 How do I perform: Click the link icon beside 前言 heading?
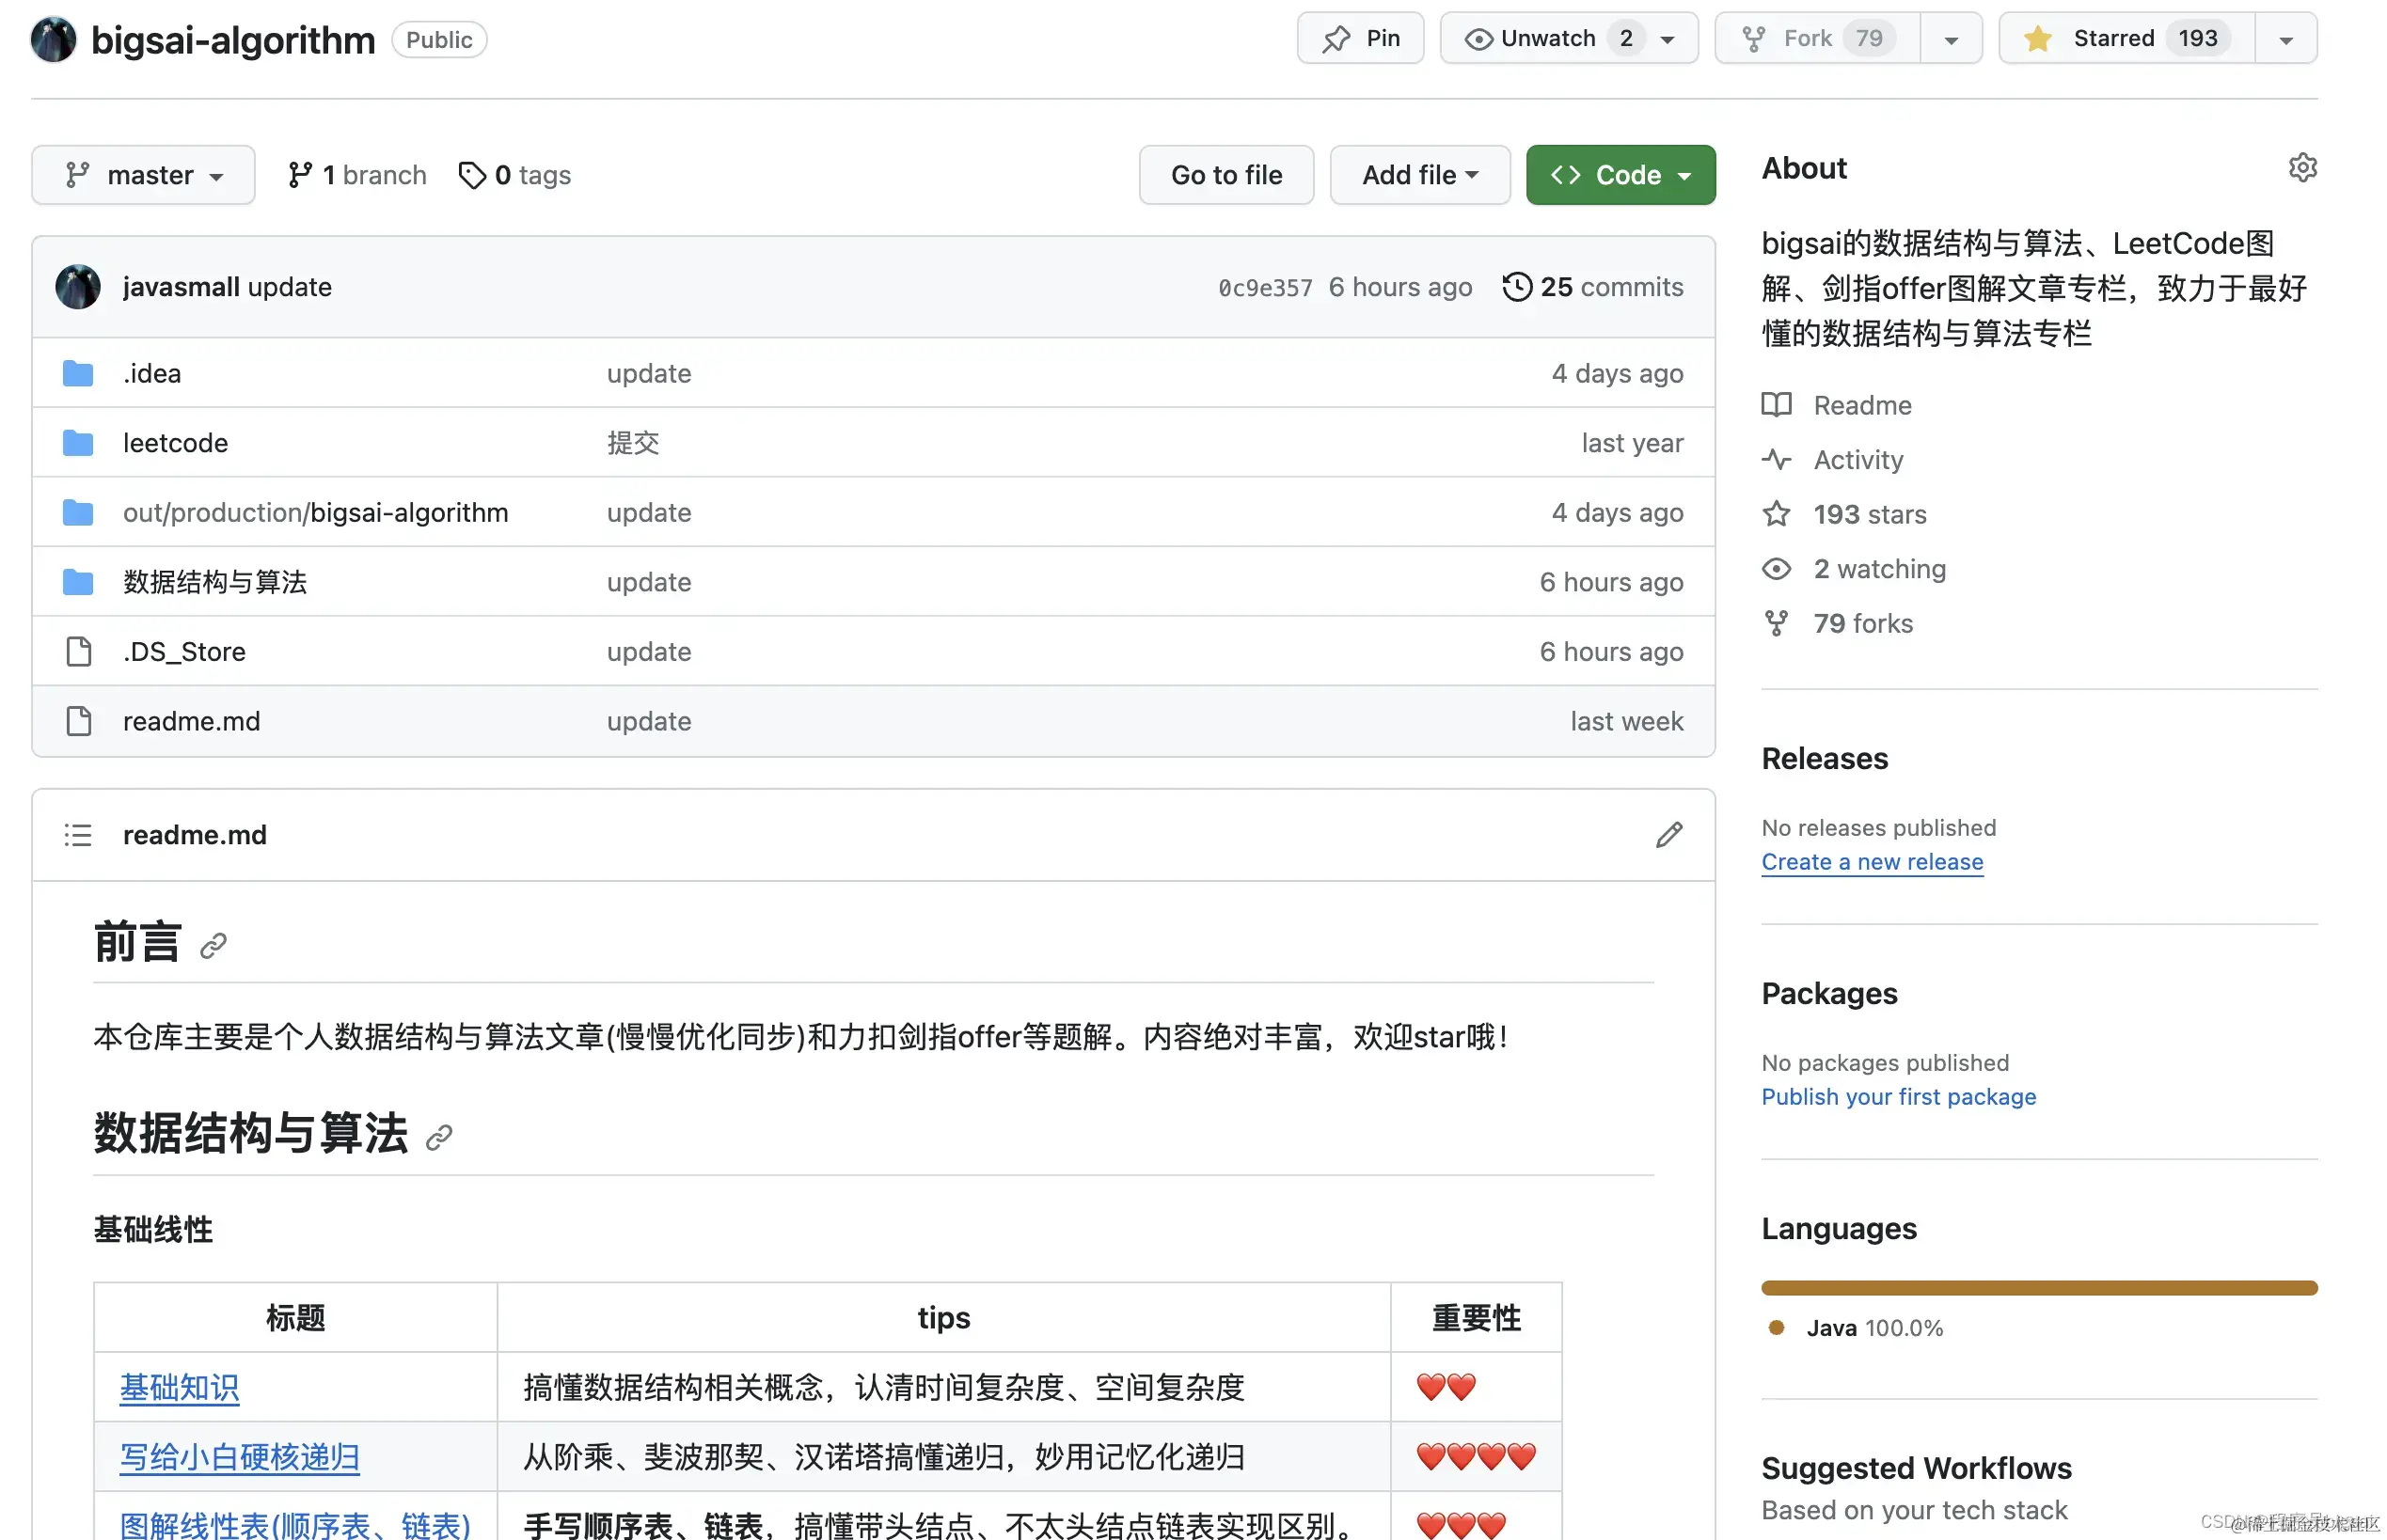point(213,946)
